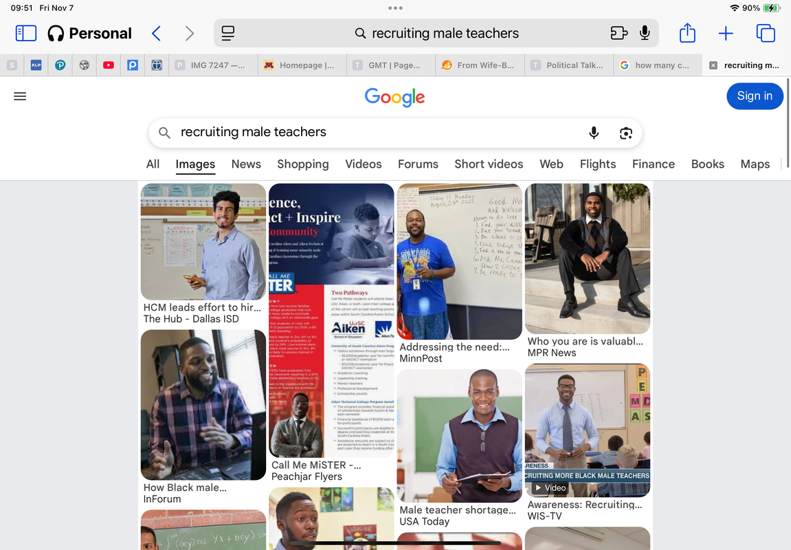
Task: Open the extensions icon in address bar
Action: [x=619, y=33]
